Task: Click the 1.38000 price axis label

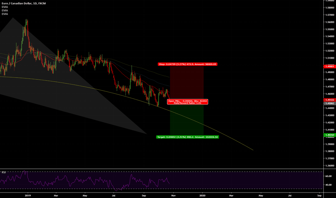Action: coord(330,151)
